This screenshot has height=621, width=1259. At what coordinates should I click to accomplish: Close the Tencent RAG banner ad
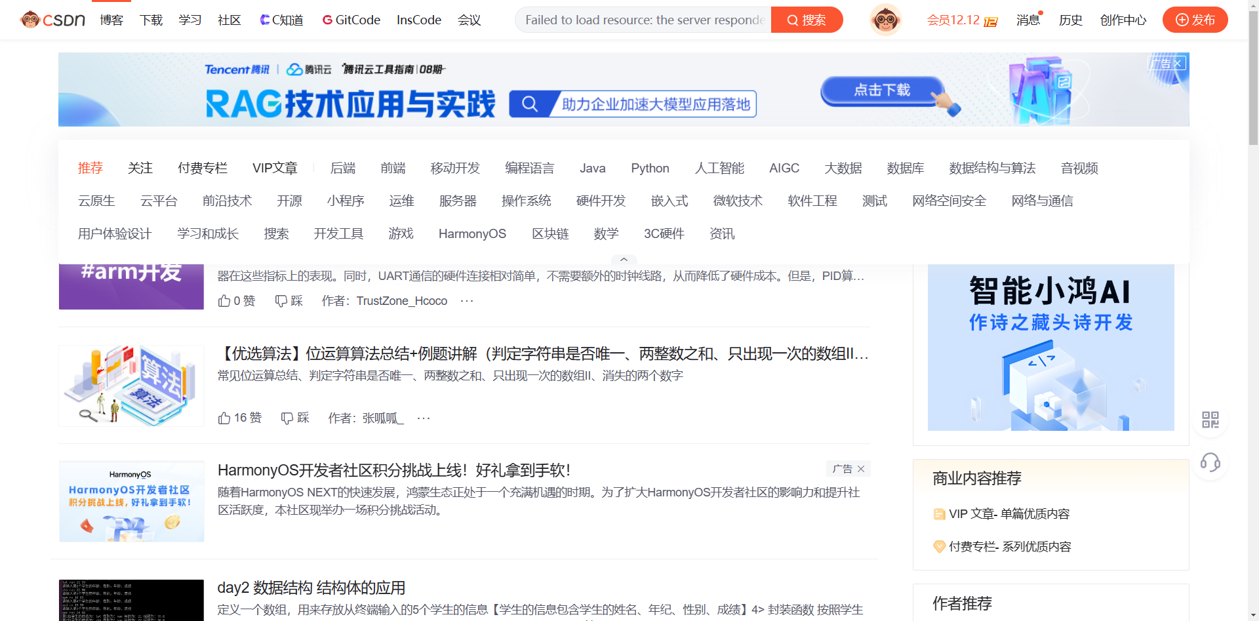(1178, 64)
